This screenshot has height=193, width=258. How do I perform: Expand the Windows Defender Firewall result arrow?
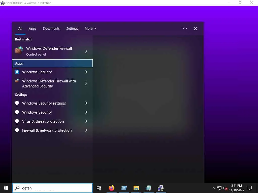click(86, 51)
